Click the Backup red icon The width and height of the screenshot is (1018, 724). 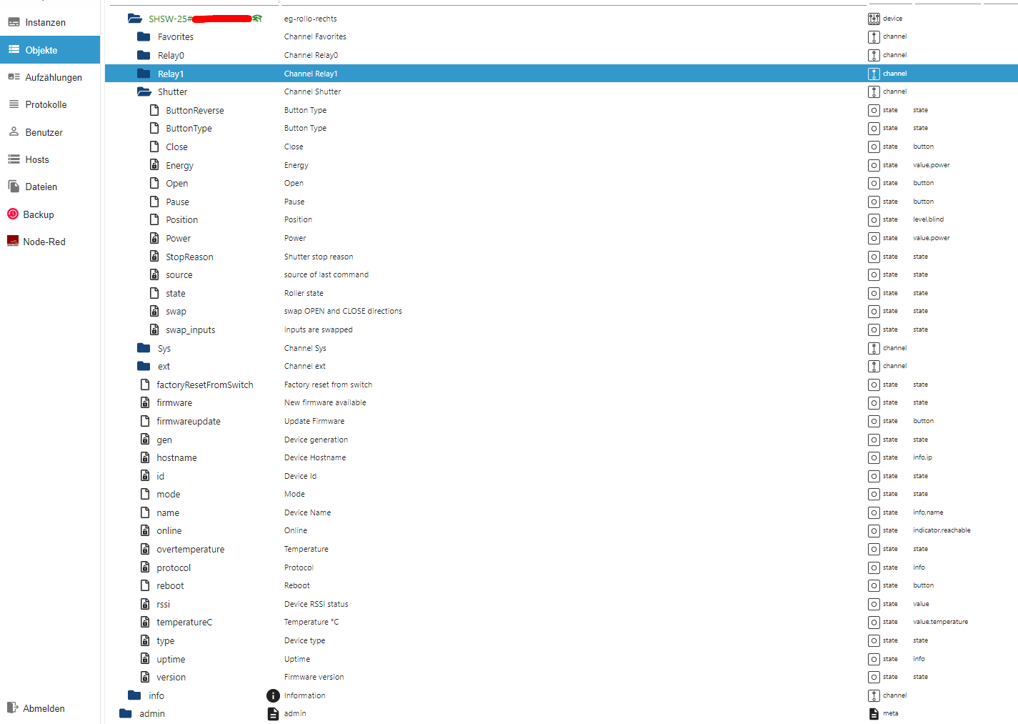click(13, 214)
